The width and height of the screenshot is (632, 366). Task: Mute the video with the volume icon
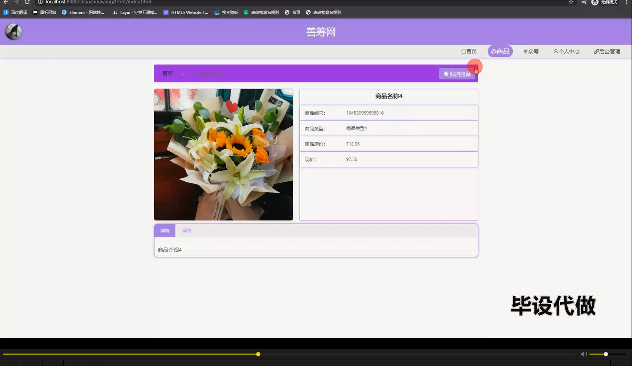(583, 354)
